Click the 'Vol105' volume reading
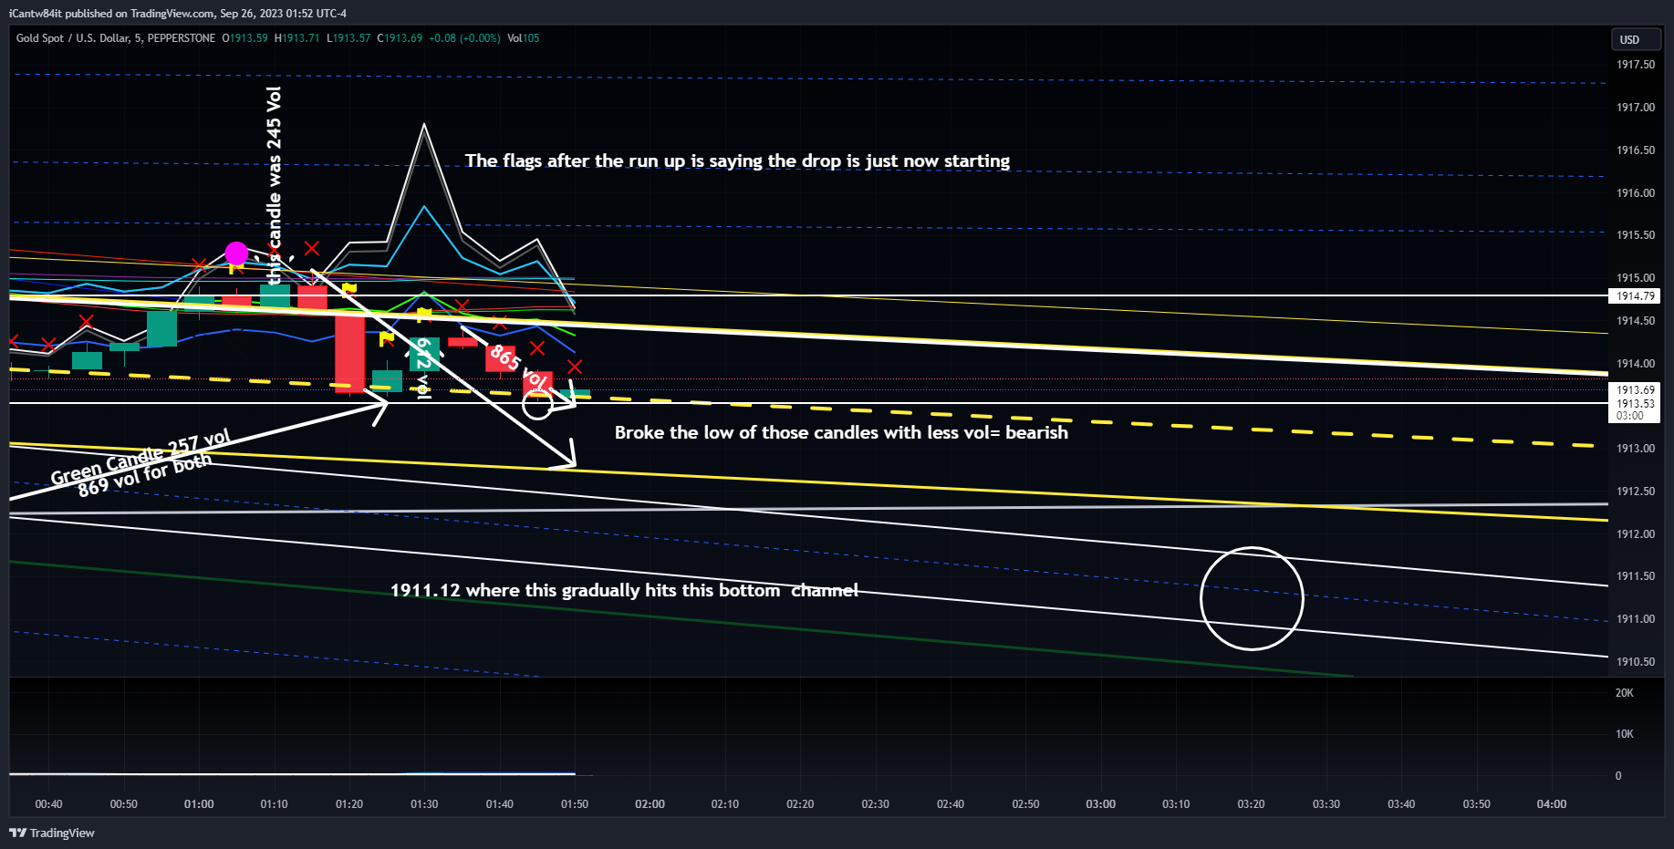This screenshot has width=1674, height=849. coord(524,38)
